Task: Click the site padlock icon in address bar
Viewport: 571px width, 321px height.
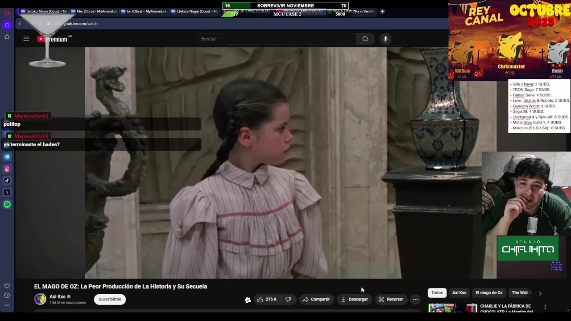Action: 49,24
